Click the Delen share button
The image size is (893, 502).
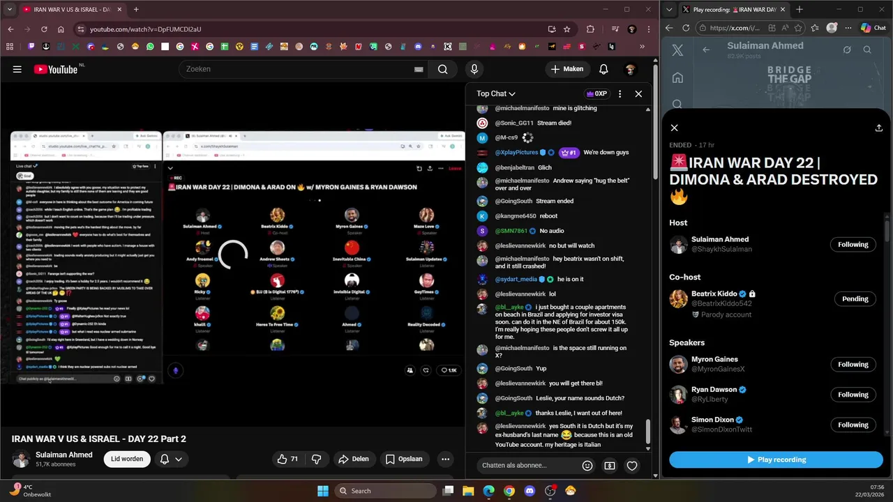tap(353, 459)
